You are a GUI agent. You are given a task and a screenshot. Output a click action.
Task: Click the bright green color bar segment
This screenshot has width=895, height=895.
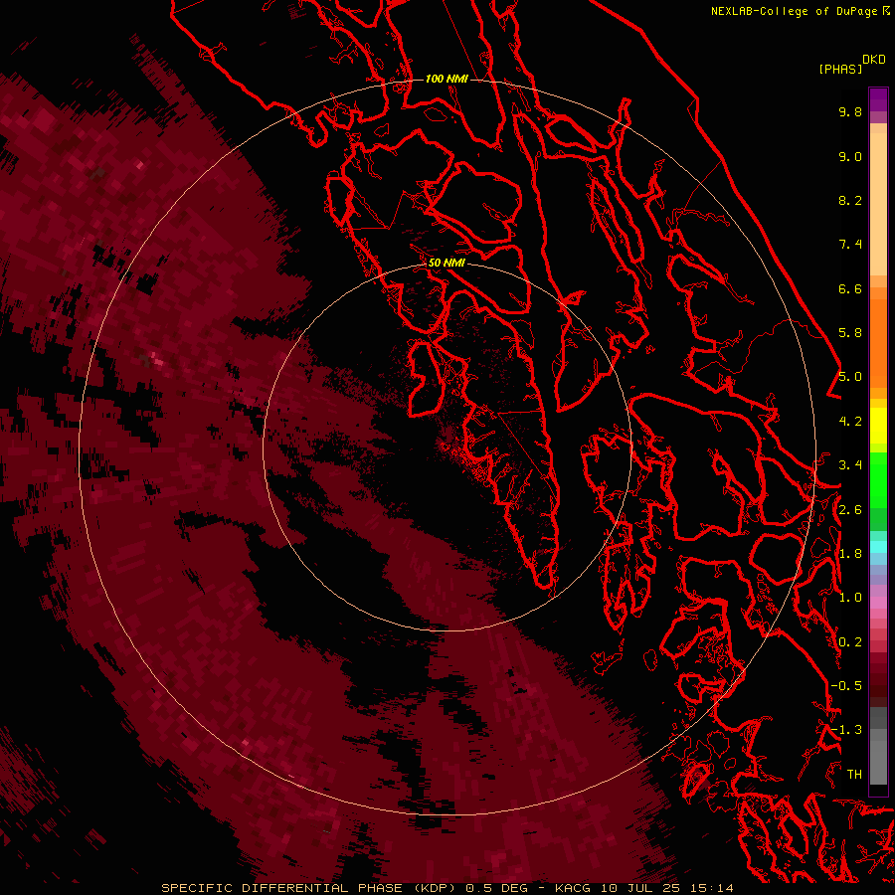pos(878,480)
